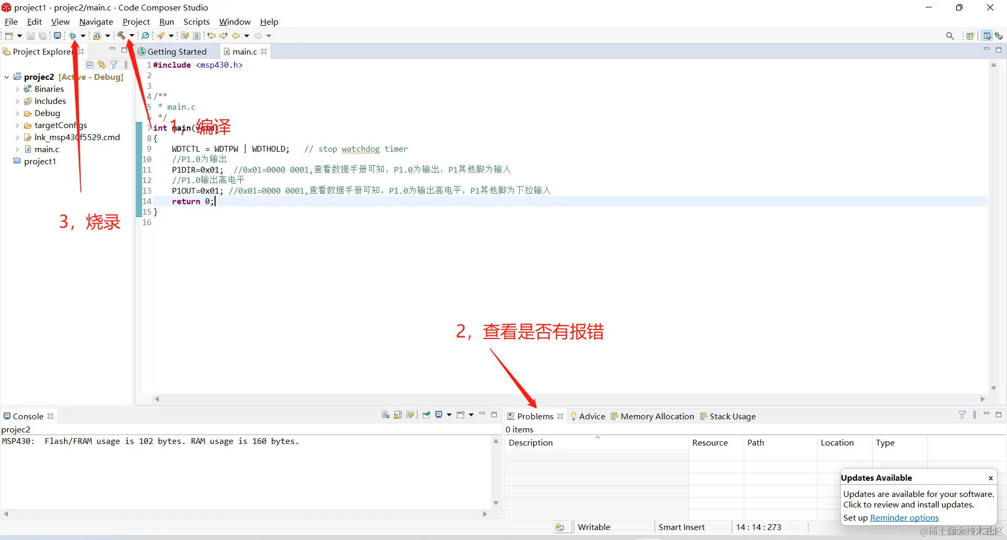Click the highlighter pen toolbar icon
Screen dimensions: 1007x540
coord(161,36)
